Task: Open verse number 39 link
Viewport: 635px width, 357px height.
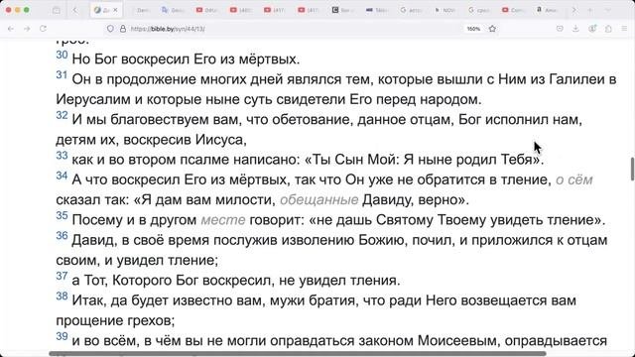Action: coord(62,336)
